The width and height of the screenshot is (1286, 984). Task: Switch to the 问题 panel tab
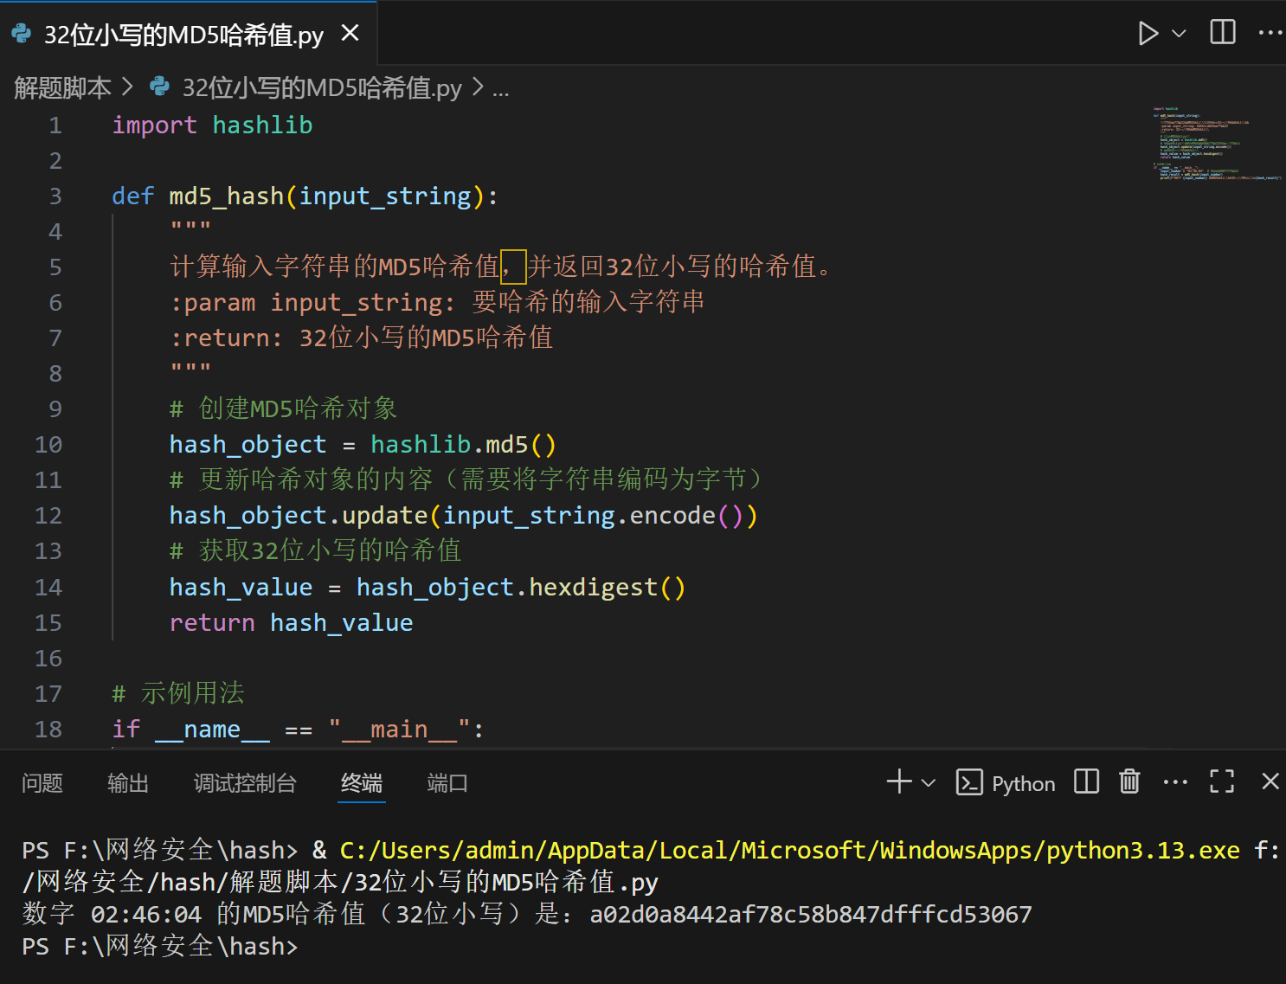(42, 783)
